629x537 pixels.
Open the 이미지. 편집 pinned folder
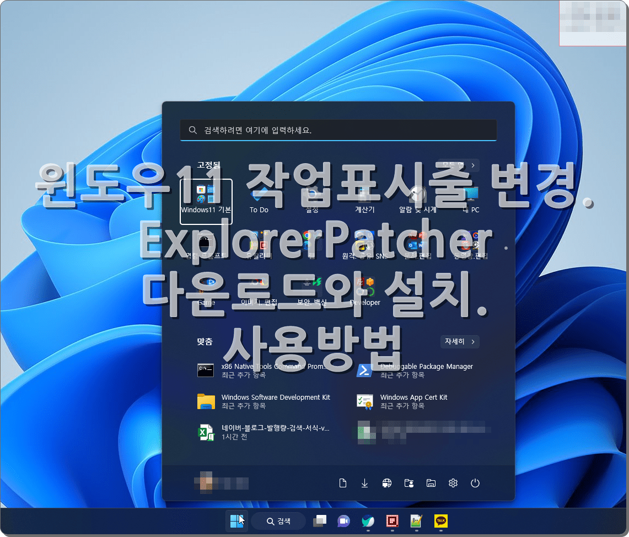[x=259, y=292]
